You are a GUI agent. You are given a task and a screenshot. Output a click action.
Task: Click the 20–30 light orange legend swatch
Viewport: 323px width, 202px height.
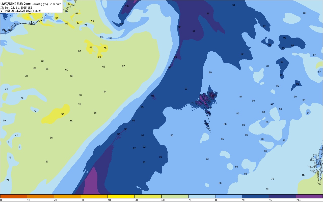click(67, 196)
